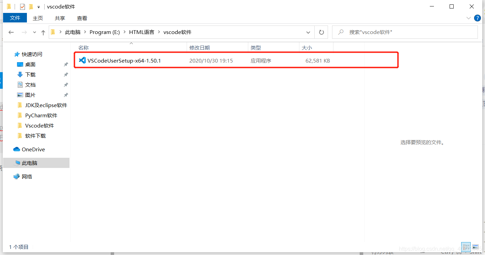Go up one folder level
The width and height of the screenshot is (485, 255).
[x=43, y=33]
